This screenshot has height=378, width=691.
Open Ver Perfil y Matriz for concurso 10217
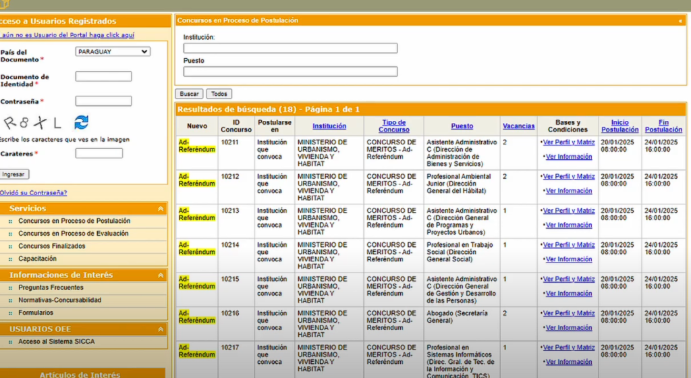568,348
